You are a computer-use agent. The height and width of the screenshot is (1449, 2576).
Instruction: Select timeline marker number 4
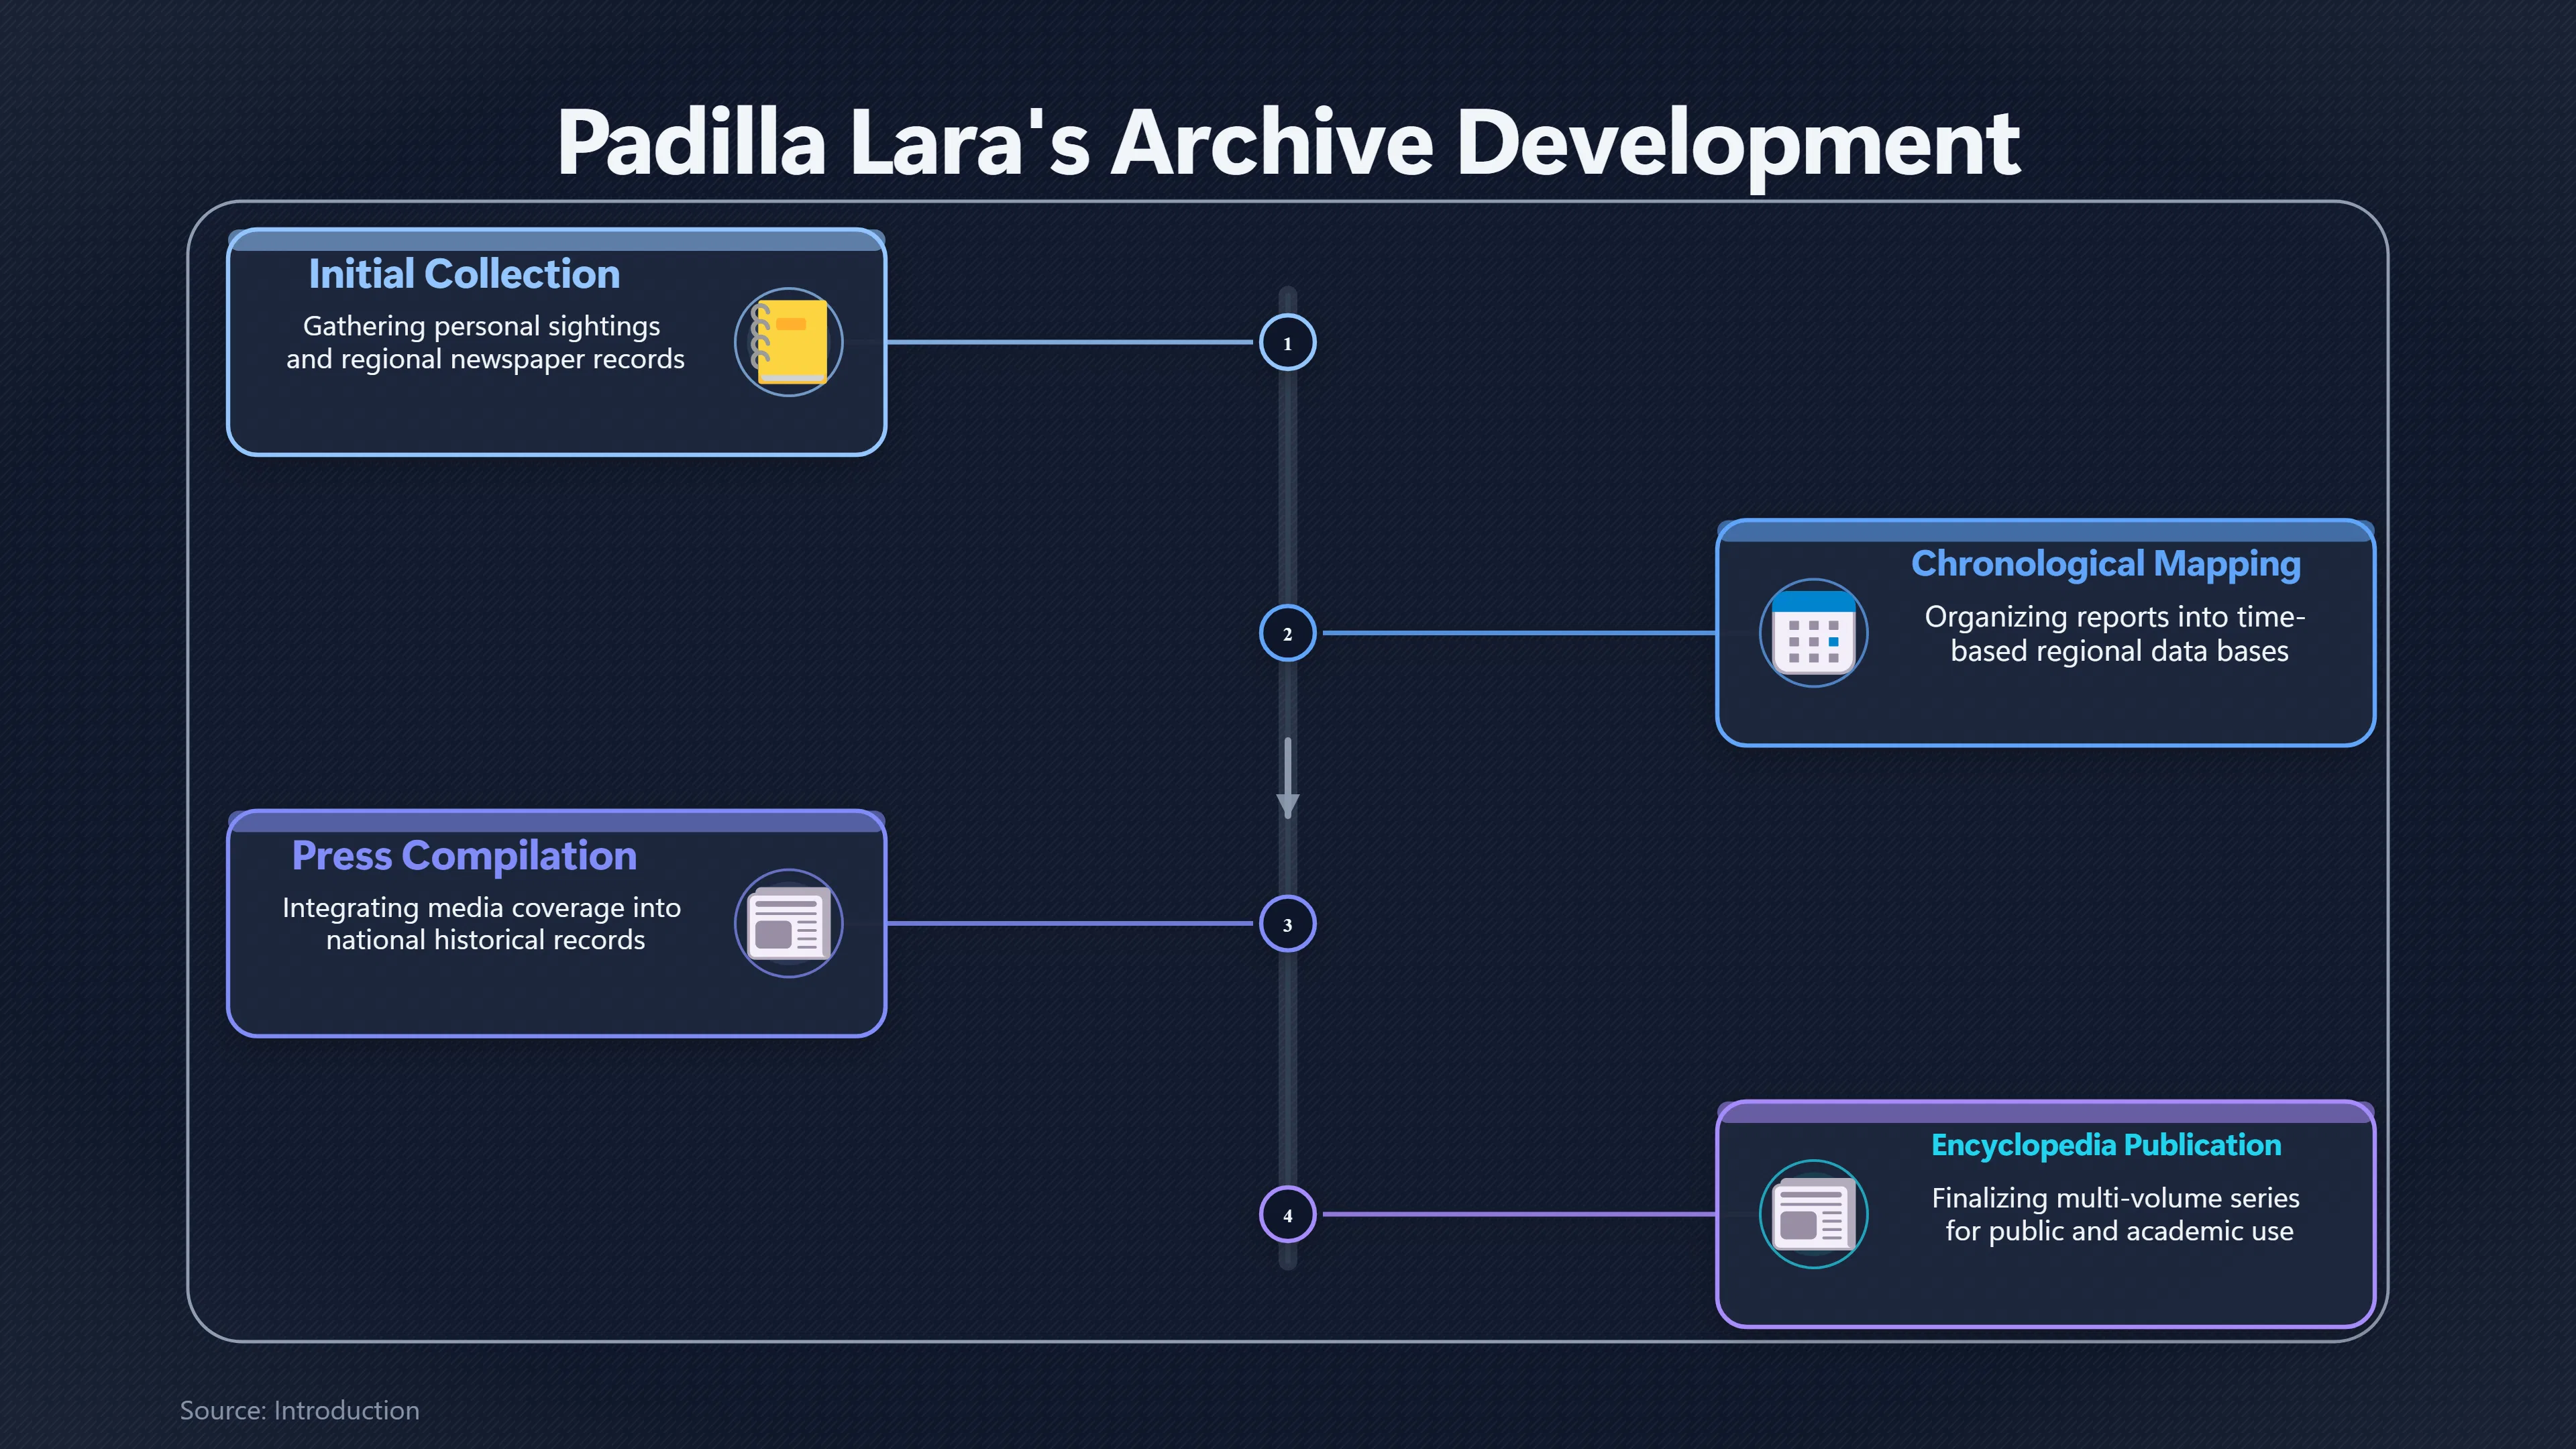point(1287,1215)
